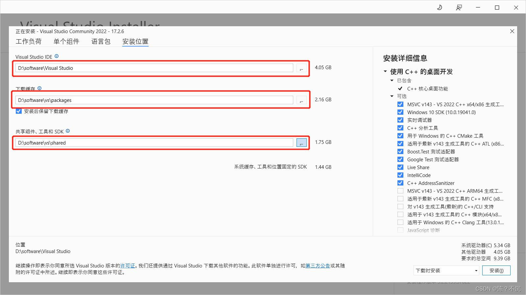Uncheck Boost.Test 测试适配器

click(400, 151)
